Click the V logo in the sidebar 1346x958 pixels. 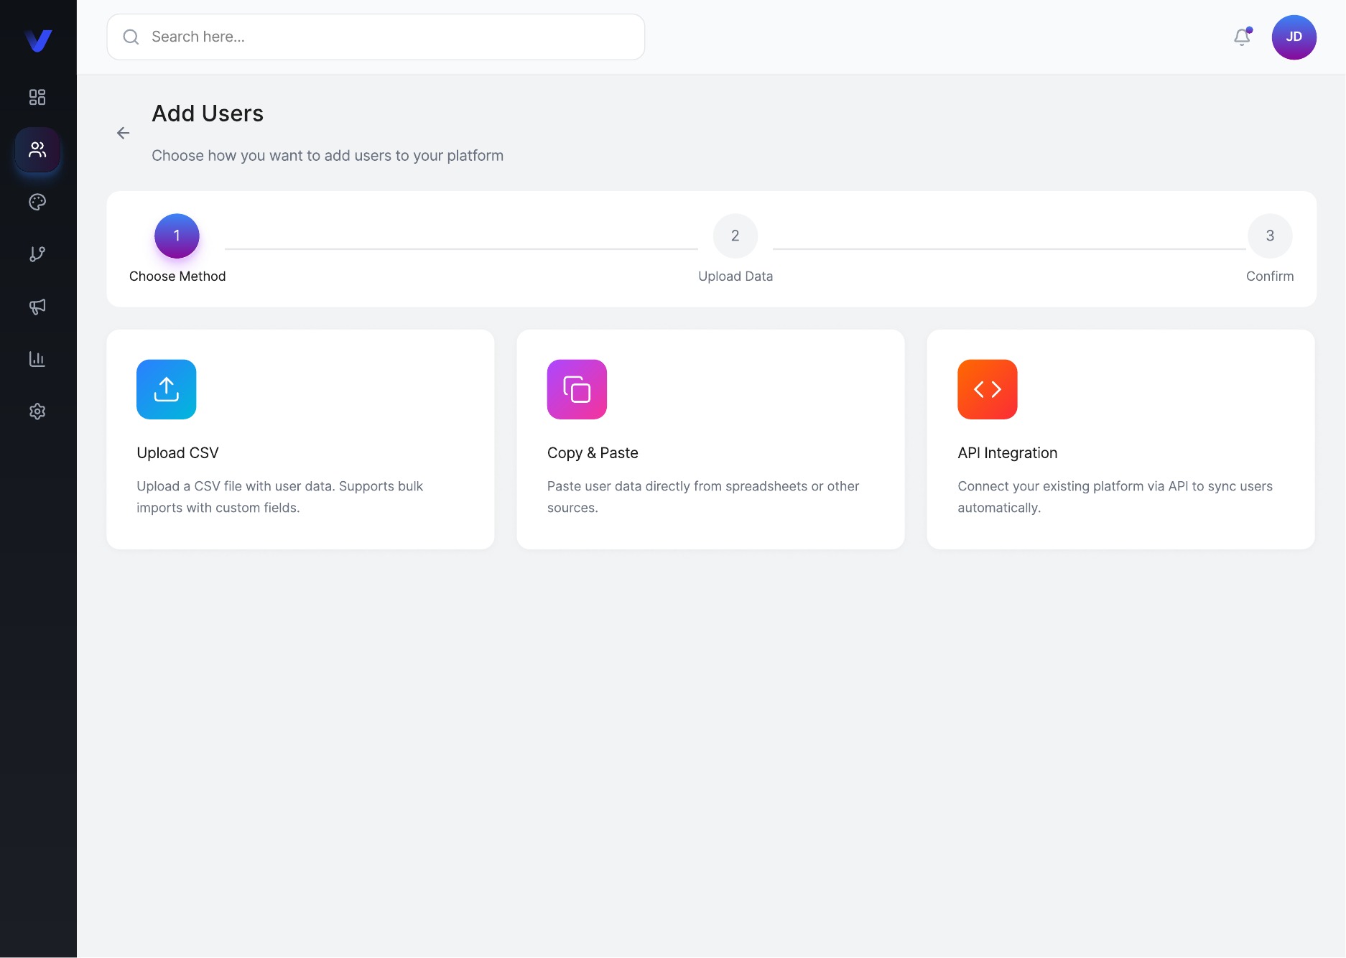tap(38, 40)
